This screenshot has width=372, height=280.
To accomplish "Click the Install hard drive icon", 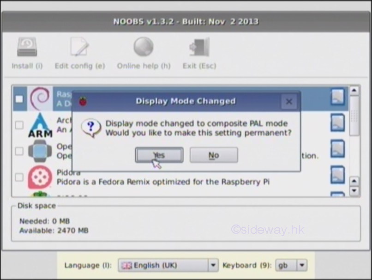I will point(27,48).
